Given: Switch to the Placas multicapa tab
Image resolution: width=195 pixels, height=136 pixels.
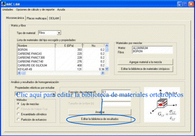Looking at the screenshot, I should (36, 18).
